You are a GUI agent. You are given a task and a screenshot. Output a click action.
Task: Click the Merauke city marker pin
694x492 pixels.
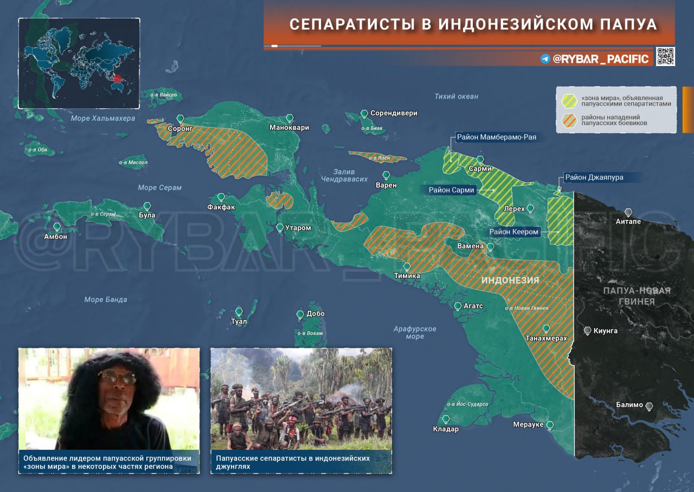click(550, 425)
